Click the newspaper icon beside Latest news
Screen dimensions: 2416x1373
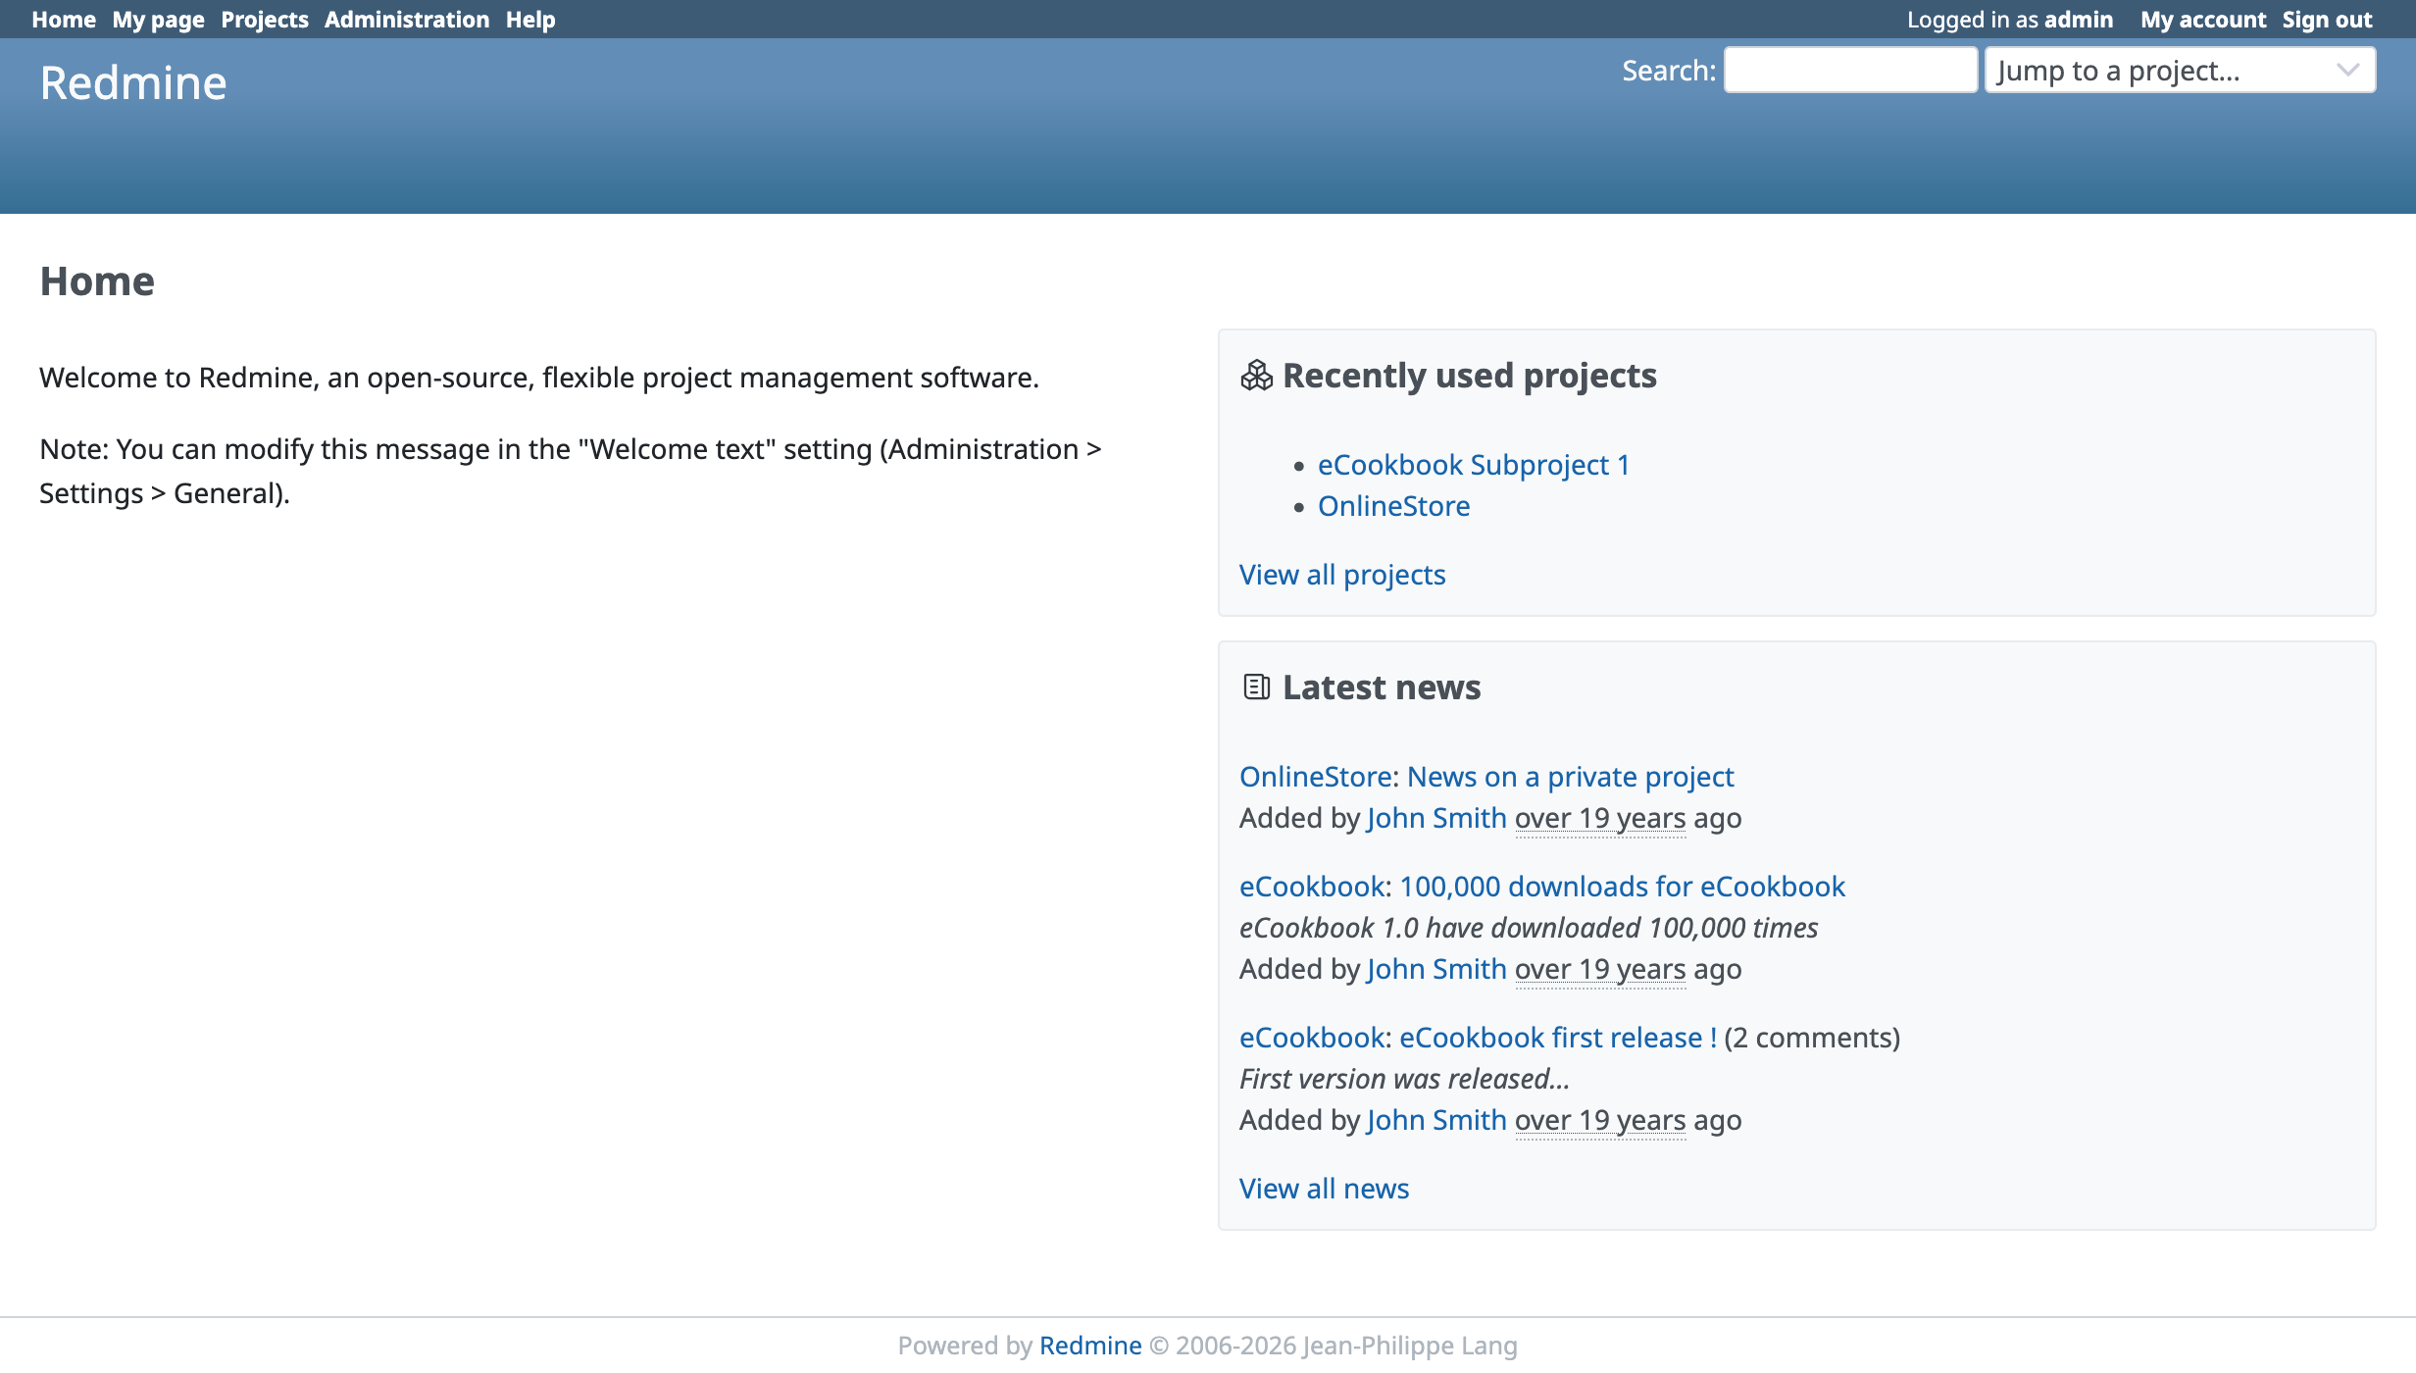pyautogui.click(x=1256, y=686)
